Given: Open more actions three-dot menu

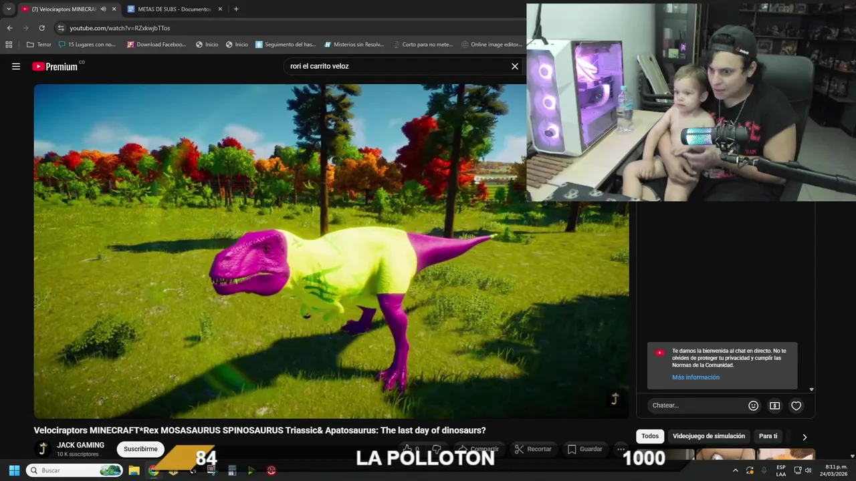Looking at the screenshot, I should coord(621,449).
